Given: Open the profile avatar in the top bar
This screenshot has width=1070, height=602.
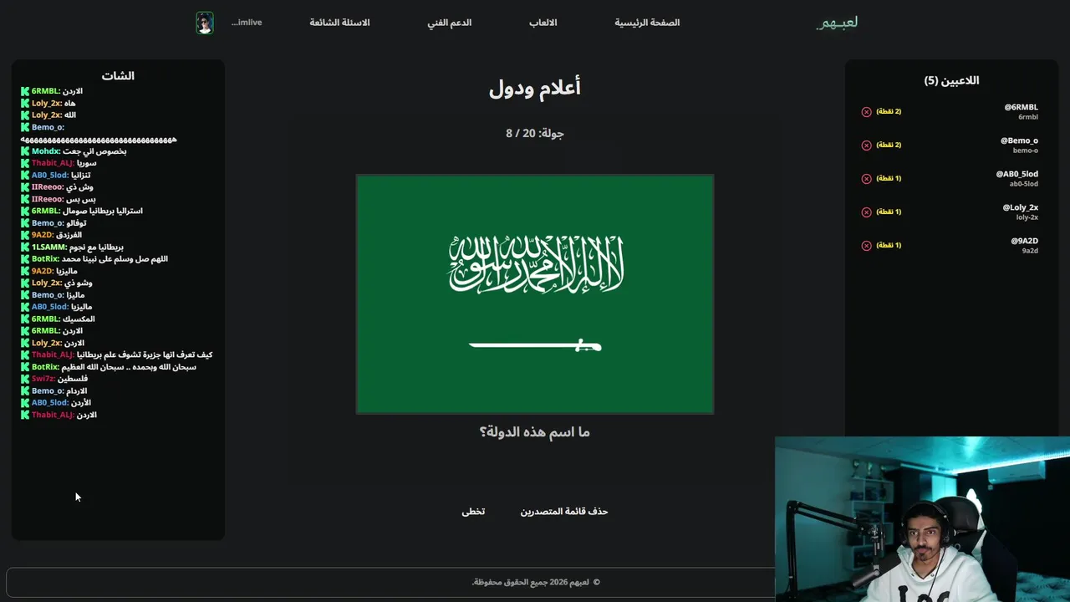Looking at the screenshot, I should click(205, 23).
